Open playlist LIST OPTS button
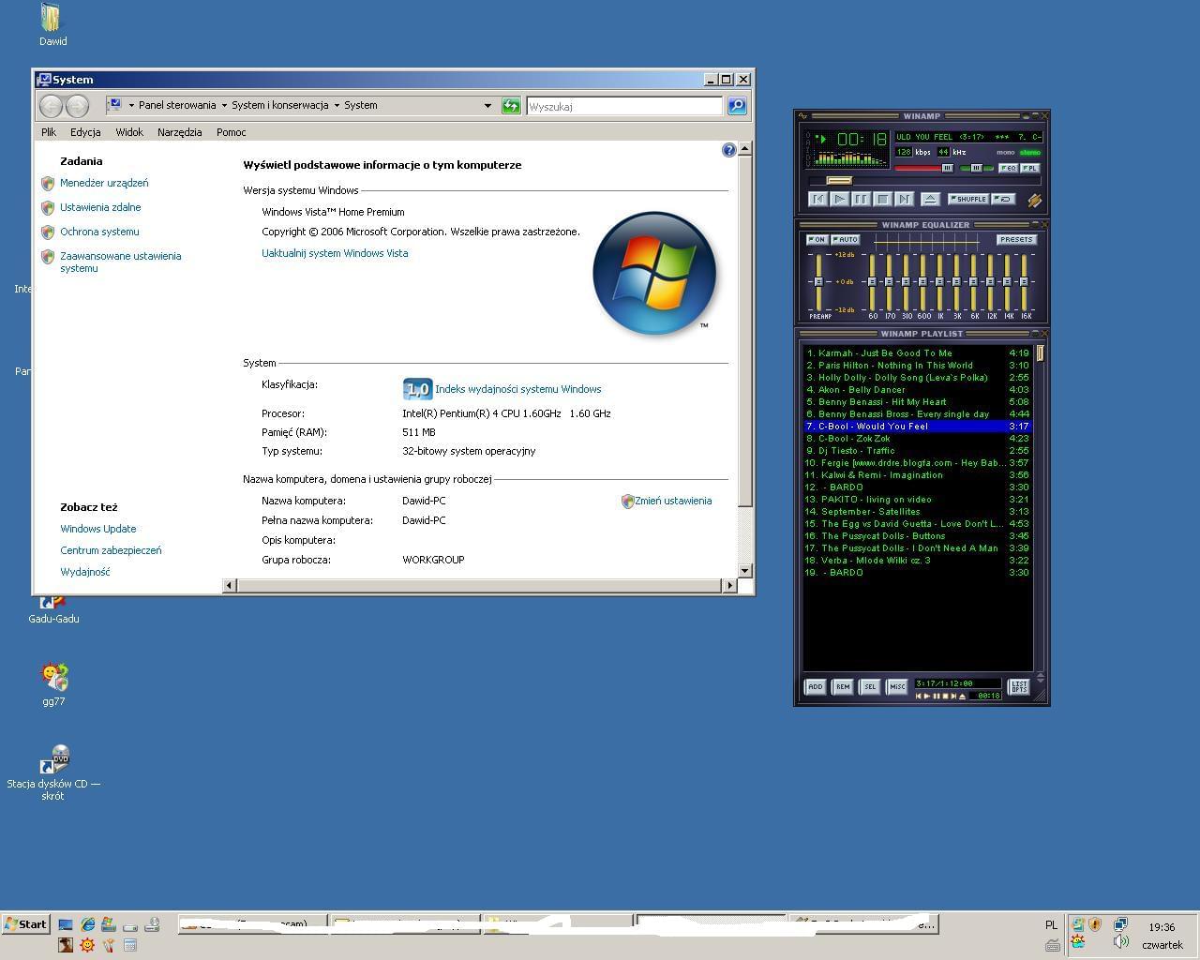This screenshot has width=1200, height=960. pyautogui.click(x=1019, y=686)
